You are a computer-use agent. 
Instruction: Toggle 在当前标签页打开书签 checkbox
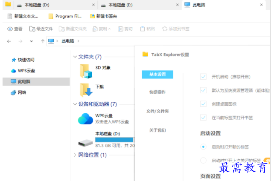[203, 118]
